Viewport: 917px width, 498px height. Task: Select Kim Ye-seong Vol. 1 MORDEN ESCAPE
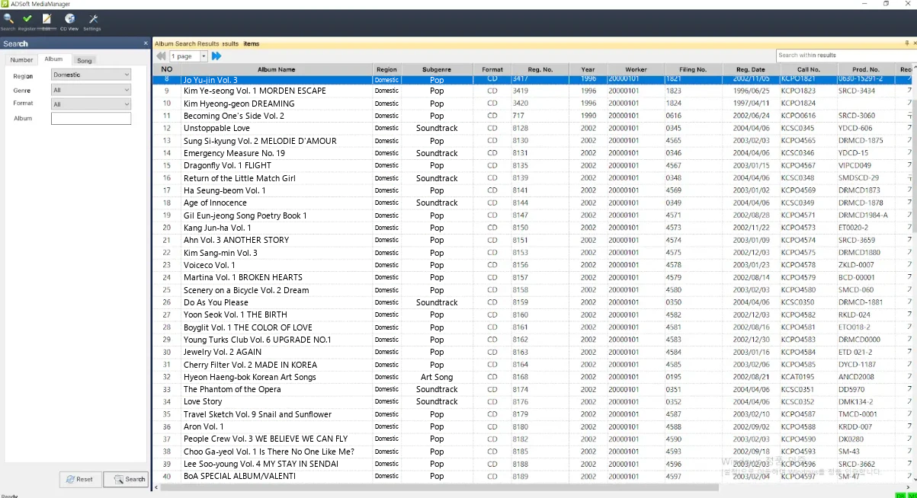tap(533, 91)
